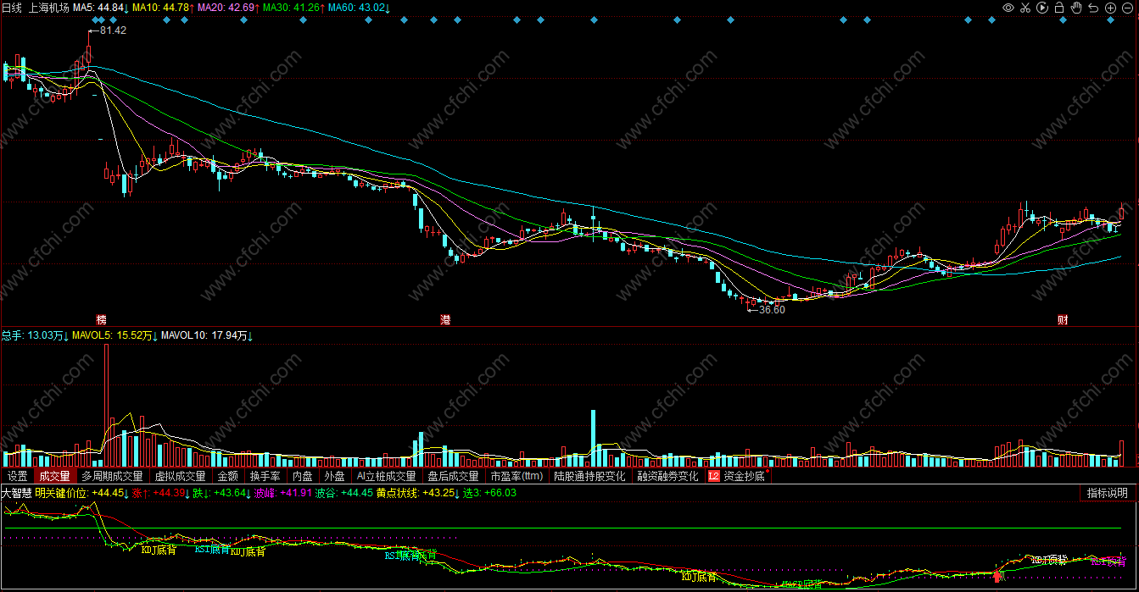Activate the hand pan tool
The width and height of the screenshot is (1139, 592).
tap(1076, 8)
